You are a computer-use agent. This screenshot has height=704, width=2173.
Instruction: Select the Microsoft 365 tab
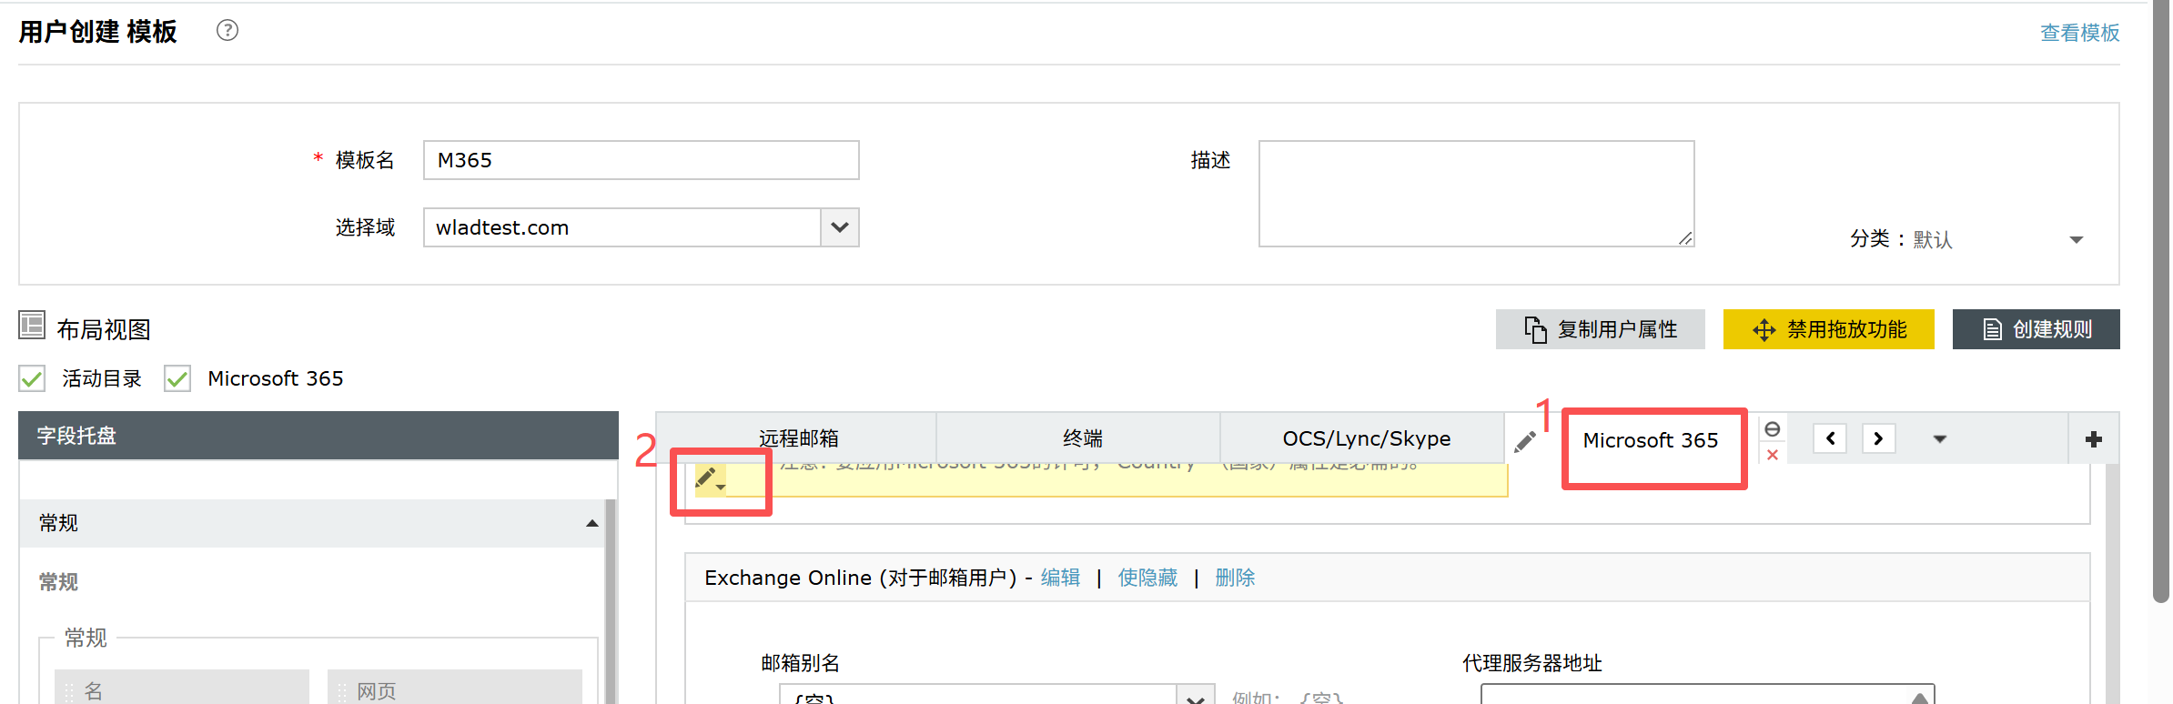[1651, 440]
